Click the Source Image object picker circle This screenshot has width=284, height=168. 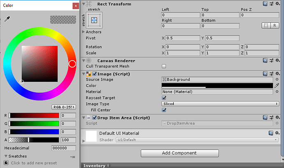(277, 79)
